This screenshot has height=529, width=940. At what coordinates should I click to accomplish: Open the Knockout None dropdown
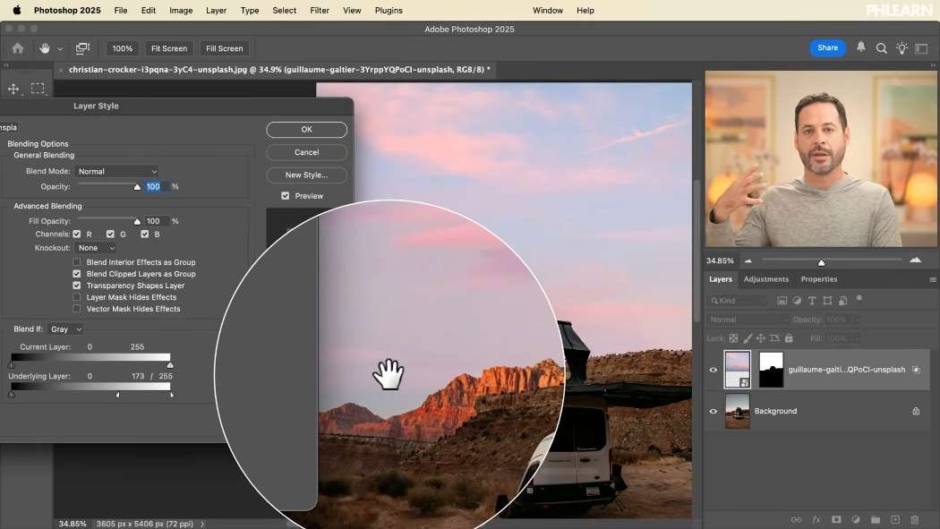pyautogui.click(x=96, y=248)
